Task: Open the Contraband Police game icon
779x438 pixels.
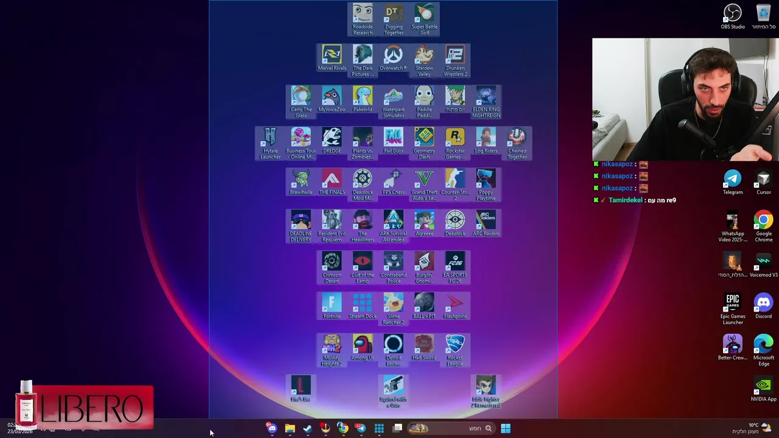Action: pos(394,268)
